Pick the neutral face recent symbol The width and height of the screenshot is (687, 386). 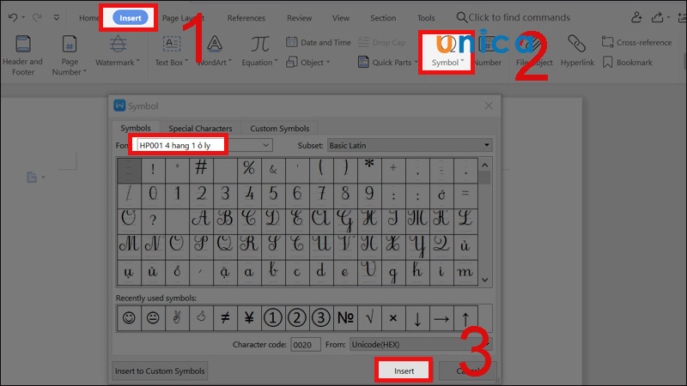(153, 317)
